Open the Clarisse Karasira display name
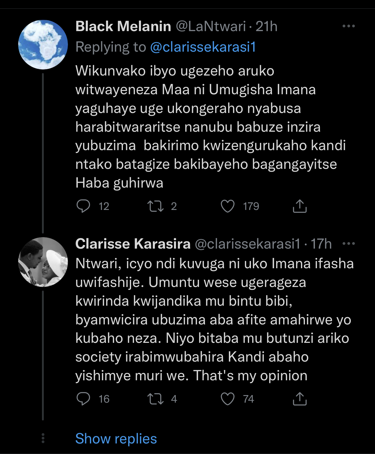 click(x=133, y=244)
